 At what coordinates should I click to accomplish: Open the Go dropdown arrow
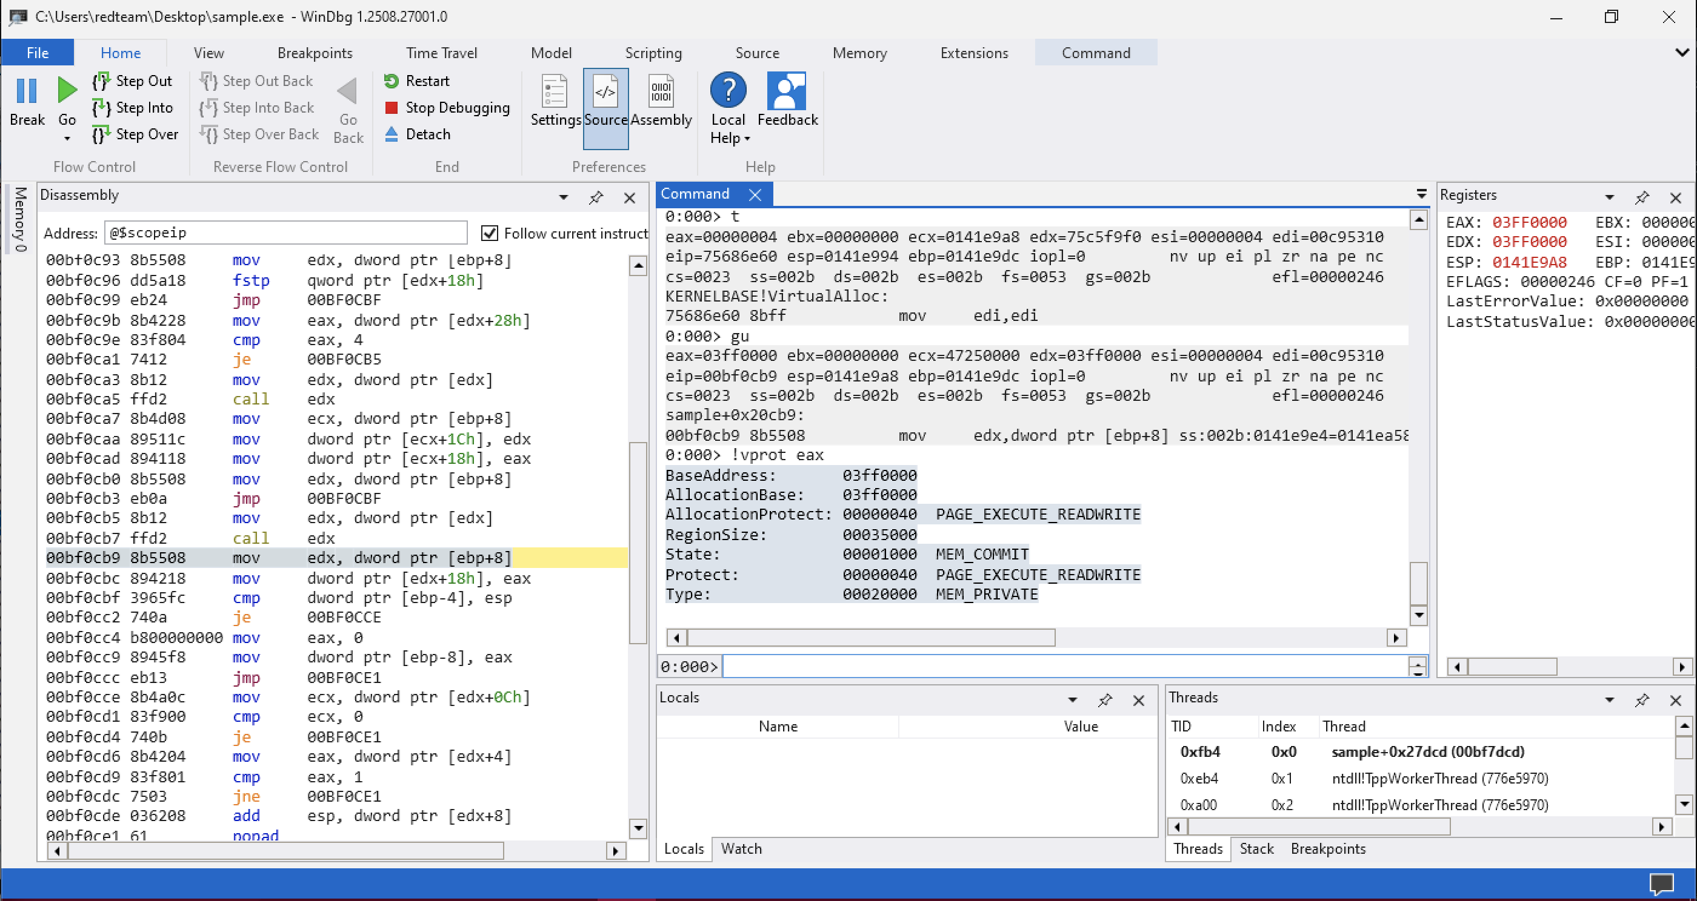67,139
